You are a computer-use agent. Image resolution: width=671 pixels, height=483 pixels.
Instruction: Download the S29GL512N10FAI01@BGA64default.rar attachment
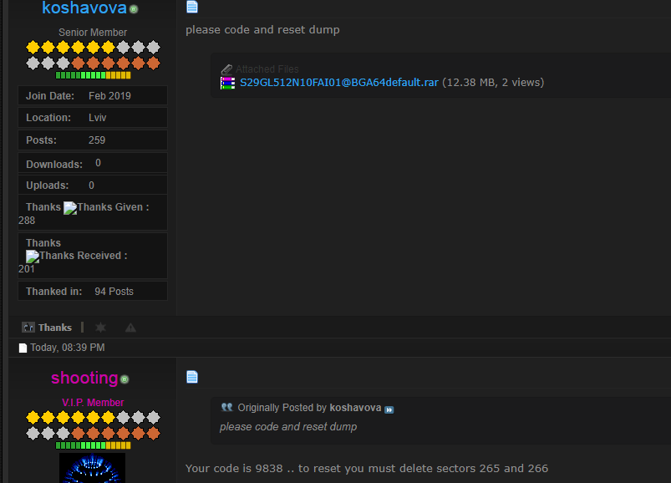[338, 83]
